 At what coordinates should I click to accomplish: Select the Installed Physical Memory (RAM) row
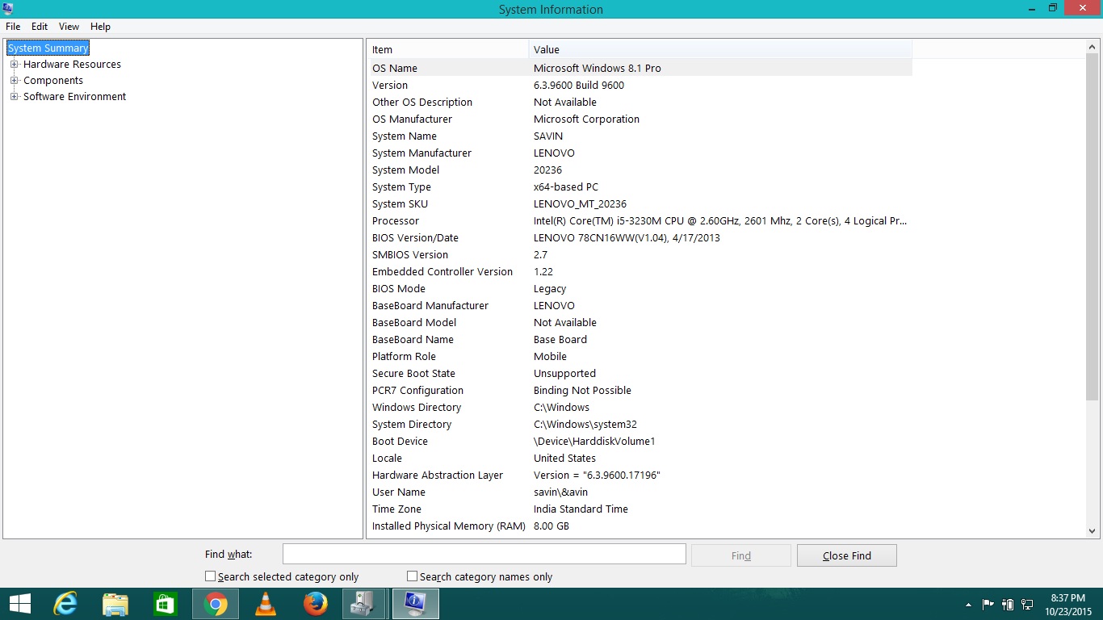click(x=641, y=526)
